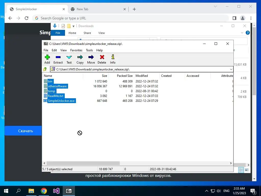Open Explorer quick access toolbar dropdown
The height and width of the screenshot is (196, 261).
pyautogui.click(x=73, y=26)
